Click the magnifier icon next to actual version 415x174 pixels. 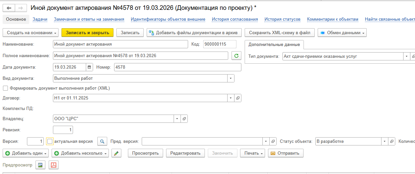[x=103, y=141]
